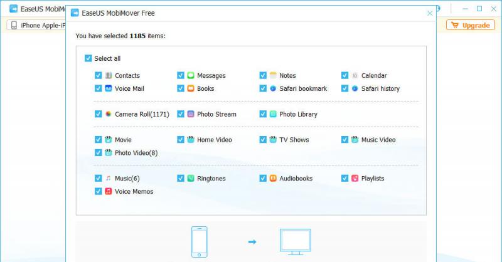Click the Voice Mail icon
The image size is (502, 262).
tap(109, 88)
